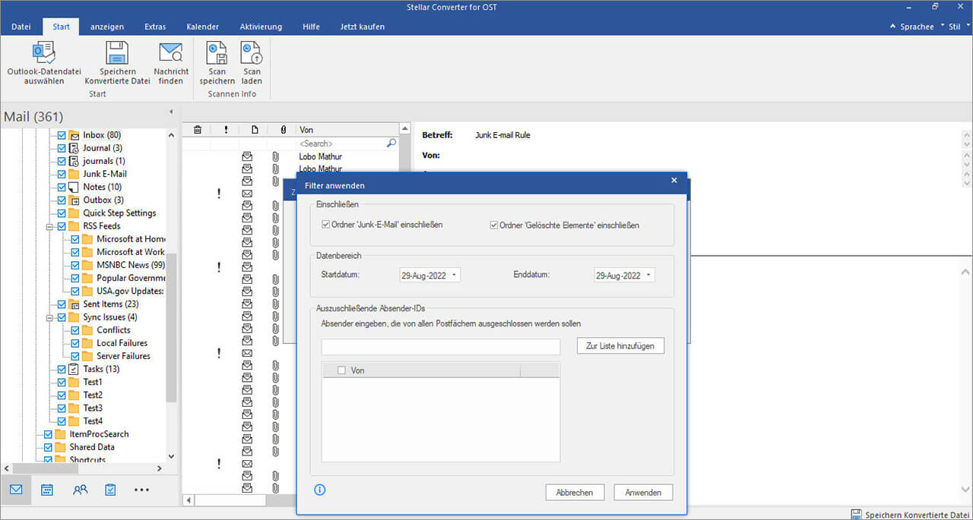Switch to the Kalender tab
Screen dimensions: 973x520
[202, 27]
